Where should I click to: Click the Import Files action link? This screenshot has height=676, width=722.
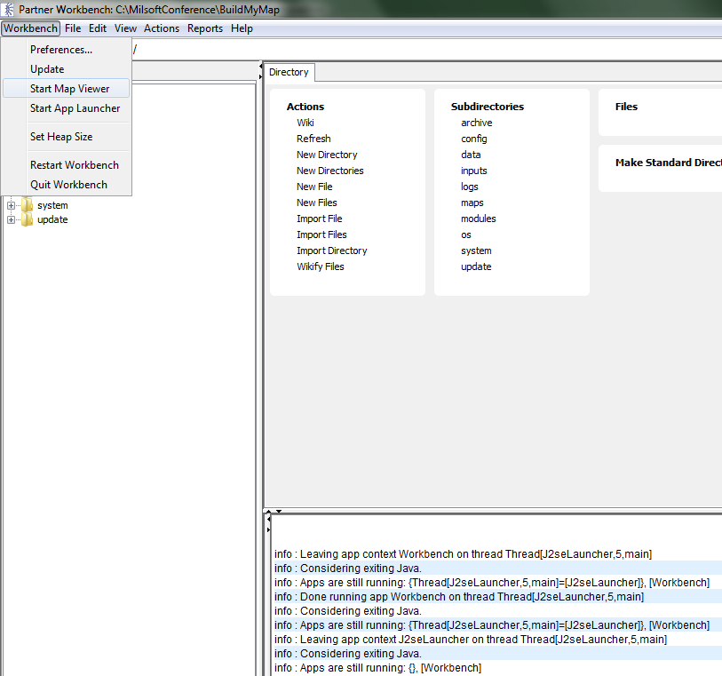(x=321, y=235)
